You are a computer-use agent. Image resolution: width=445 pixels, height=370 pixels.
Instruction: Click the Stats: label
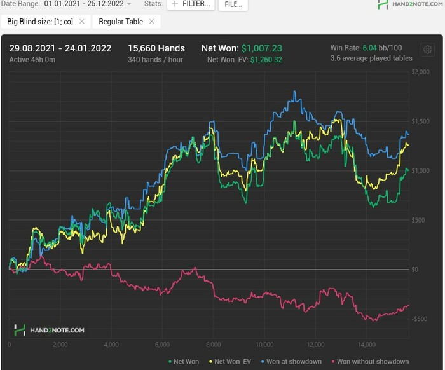pos(154,4)
